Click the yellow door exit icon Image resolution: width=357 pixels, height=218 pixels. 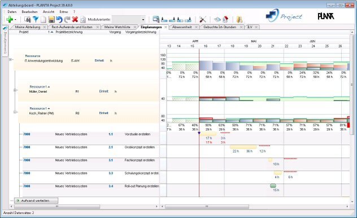(240, 20)
